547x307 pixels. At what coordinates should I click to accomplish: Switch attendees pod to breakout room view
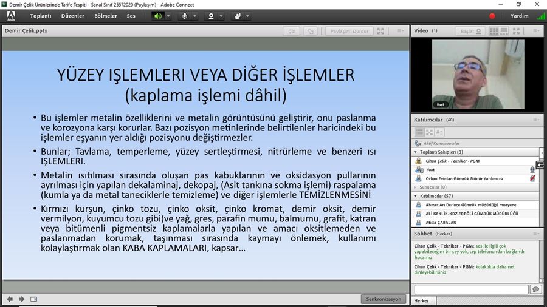tap(428, 132)
